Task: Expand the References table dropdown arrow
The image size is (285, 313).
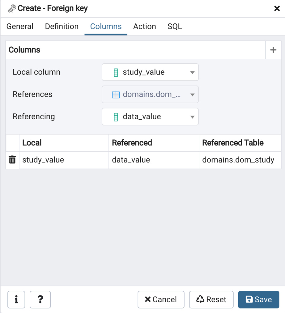Action: pyautogui.click(x=192, y=94)
